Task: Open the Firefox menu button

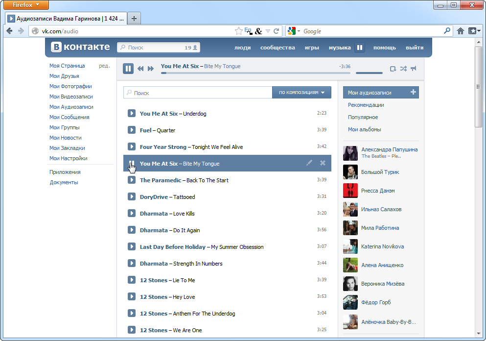Action: [x=26, y=4]
